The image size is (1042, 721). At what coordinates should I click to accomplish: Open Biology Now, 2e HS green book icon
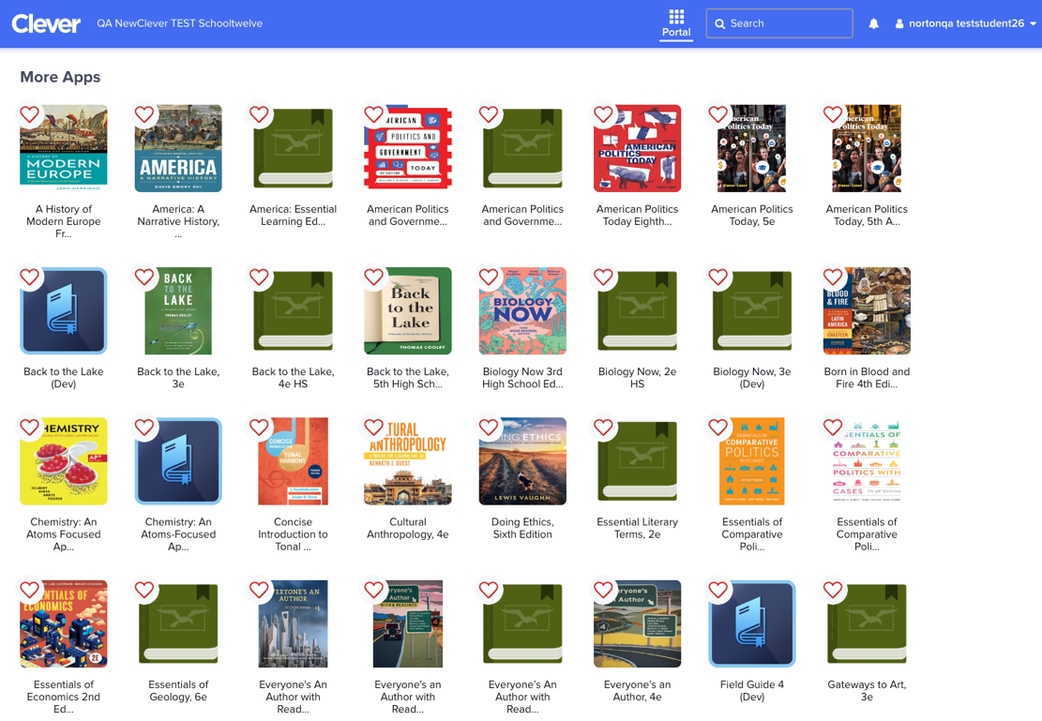(637, 311)
